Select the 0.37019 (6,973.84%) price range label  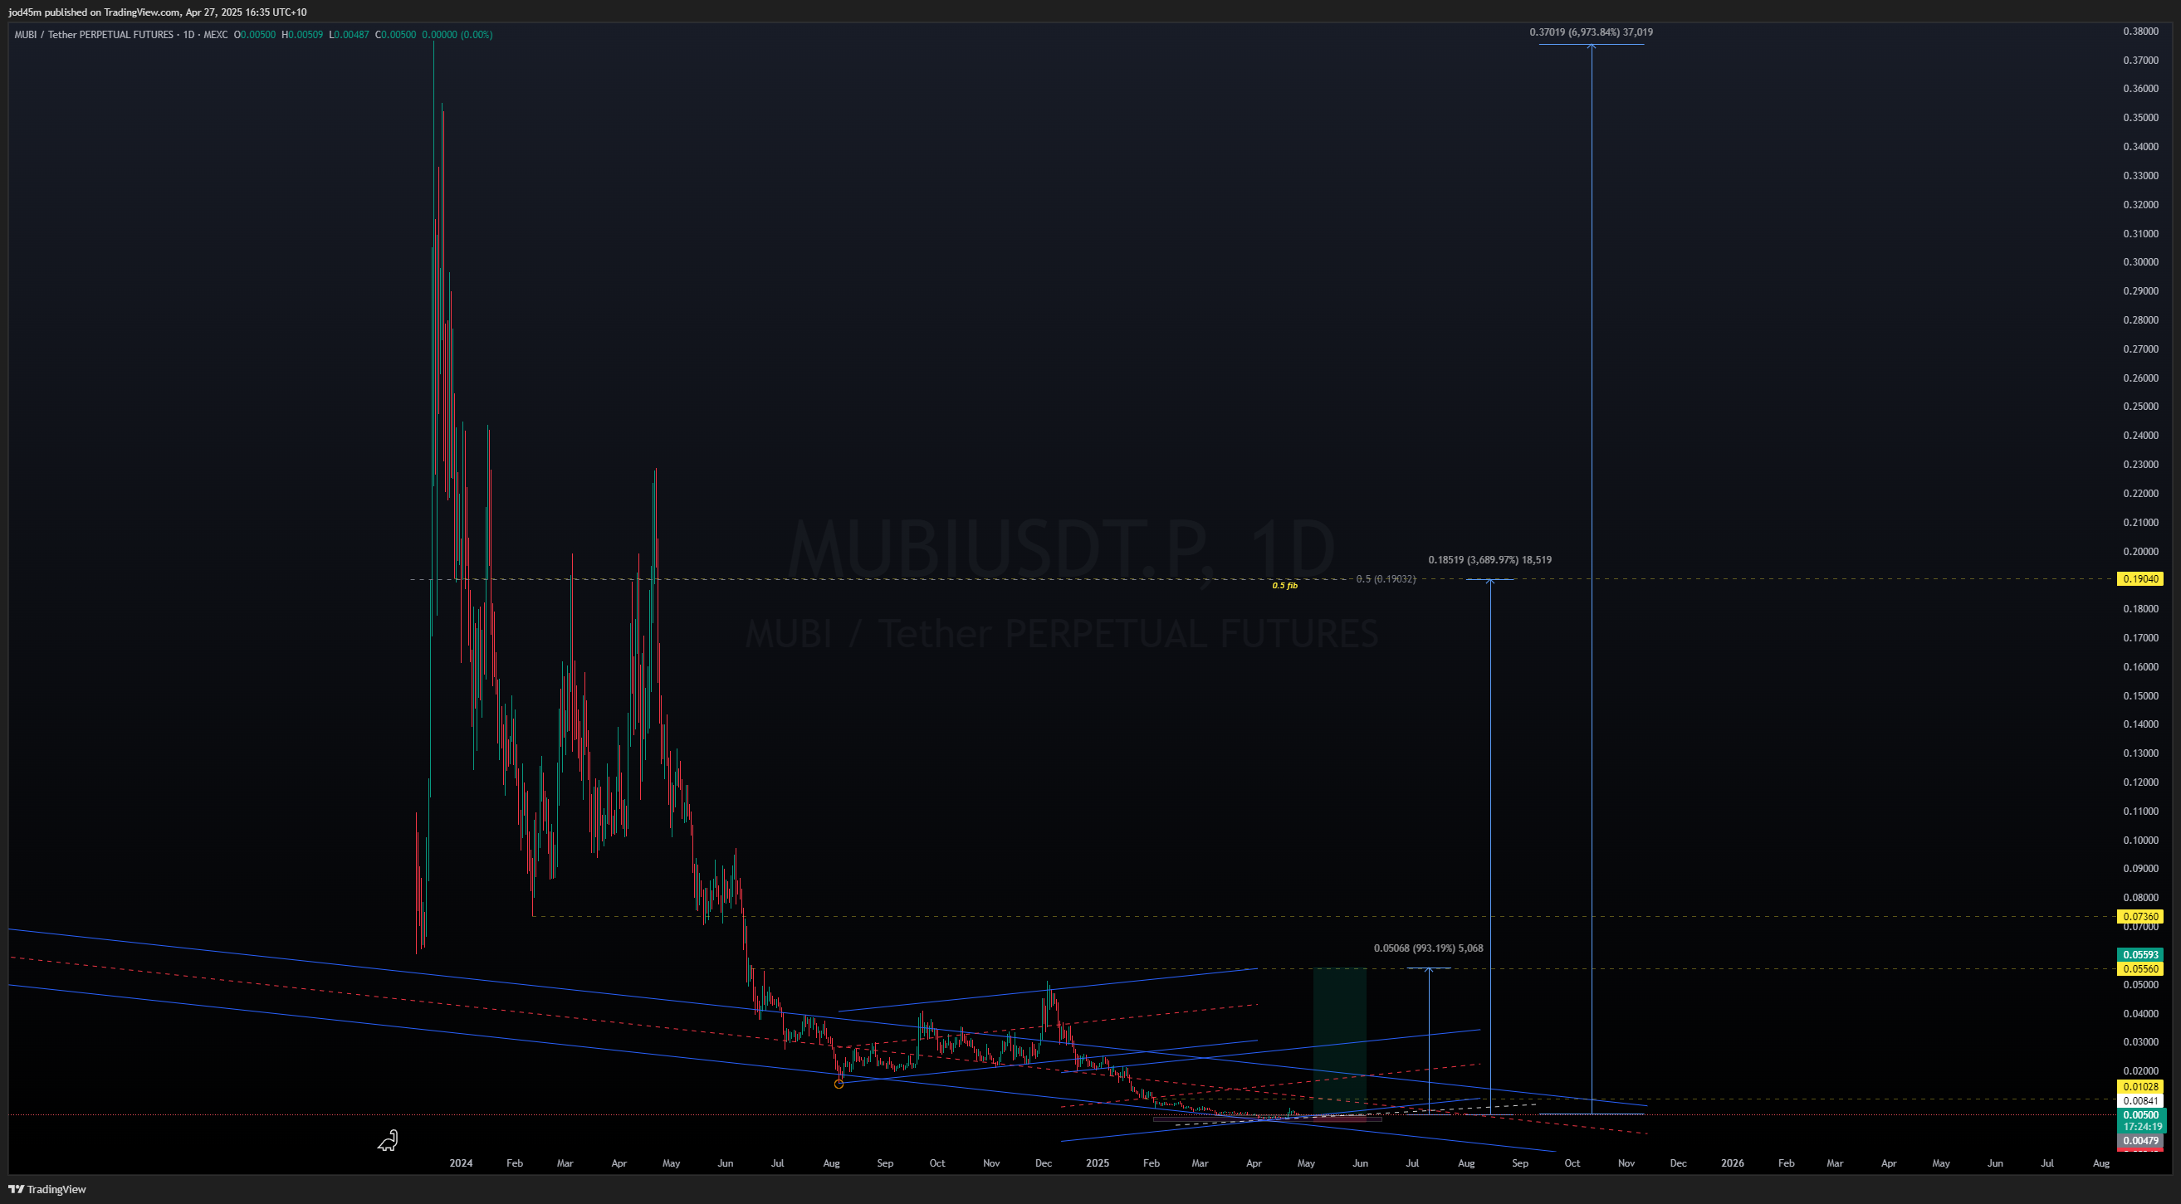(1591, 32)
